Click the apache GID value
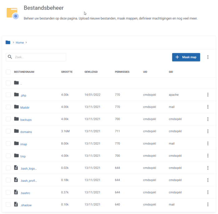 tap(174, 95)
